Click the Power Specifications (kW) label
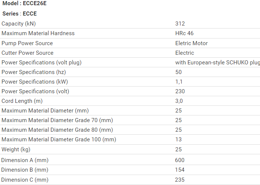 (34, 82)
